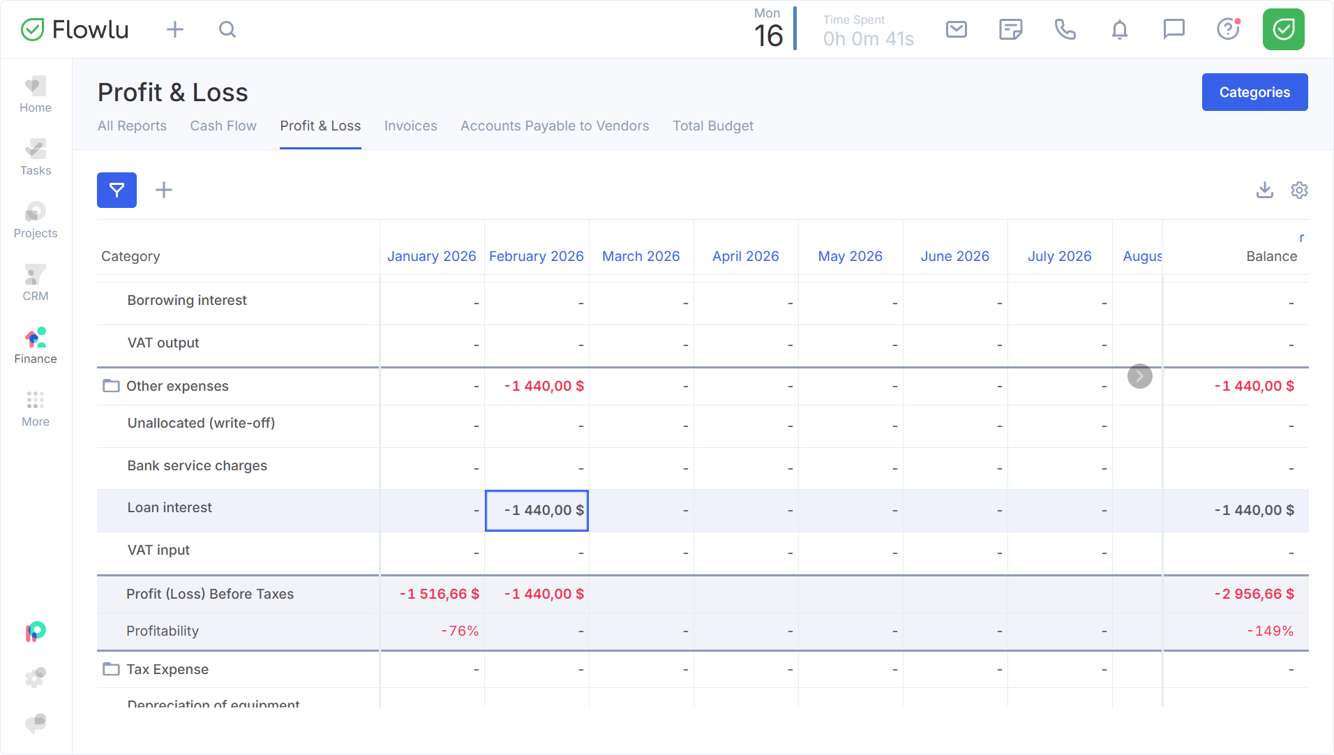Open the filter funnel button

tap(117, 190)
